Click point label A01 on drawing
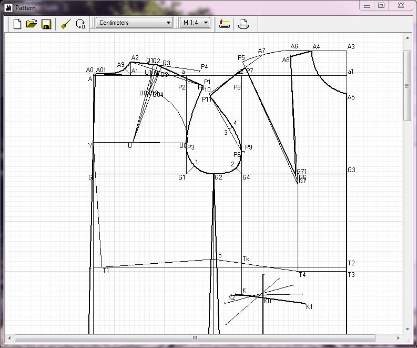This screenshot has height=348, width=417. (101, 70)
